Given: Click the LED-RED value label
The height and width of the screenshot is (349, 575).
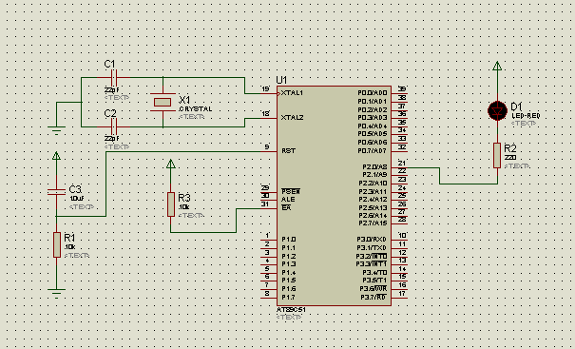Looking at the screenshot, I should (526, 116).
